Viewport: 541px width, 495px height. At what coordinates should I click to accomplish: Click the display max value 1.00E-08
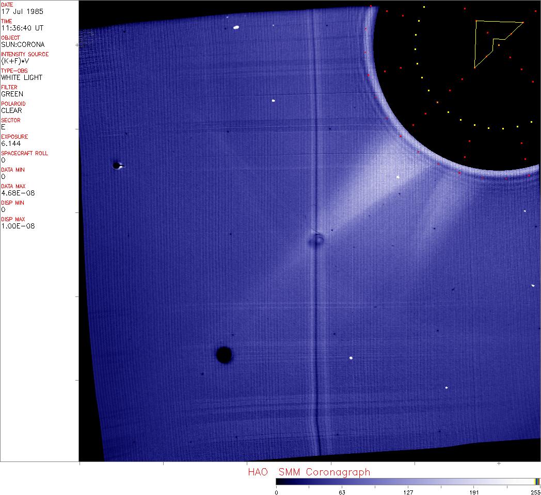click(x=18, y=226)
